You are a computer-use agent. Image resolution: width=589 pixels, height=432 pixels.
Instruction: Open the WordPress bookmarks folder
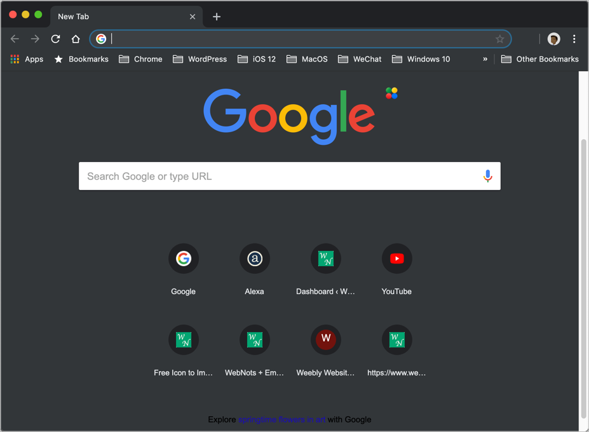click(200, 59)
